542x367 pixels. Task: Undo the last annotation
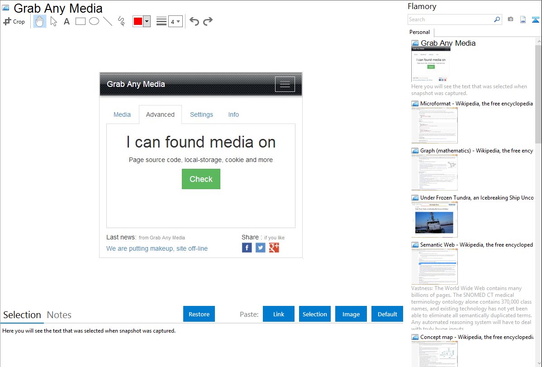click(x=194, y=21)
